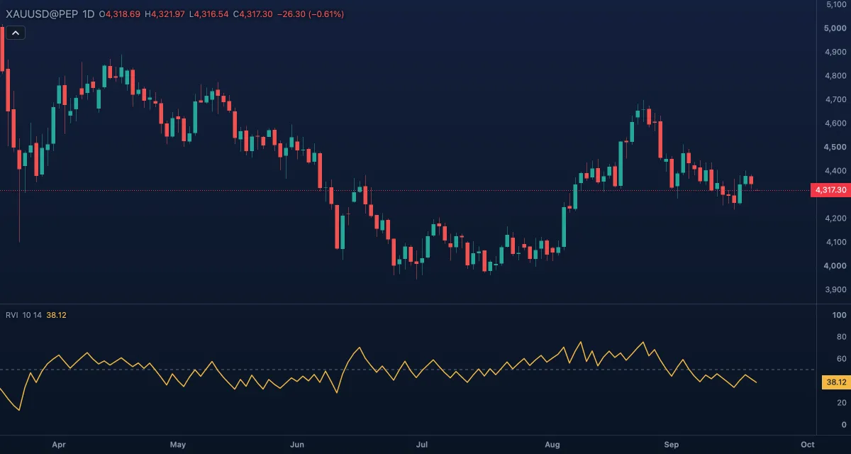This screenshot has width=851, height=454.
Task: Click the 60 label on RVI scale
Action: [x=841, y=359]
